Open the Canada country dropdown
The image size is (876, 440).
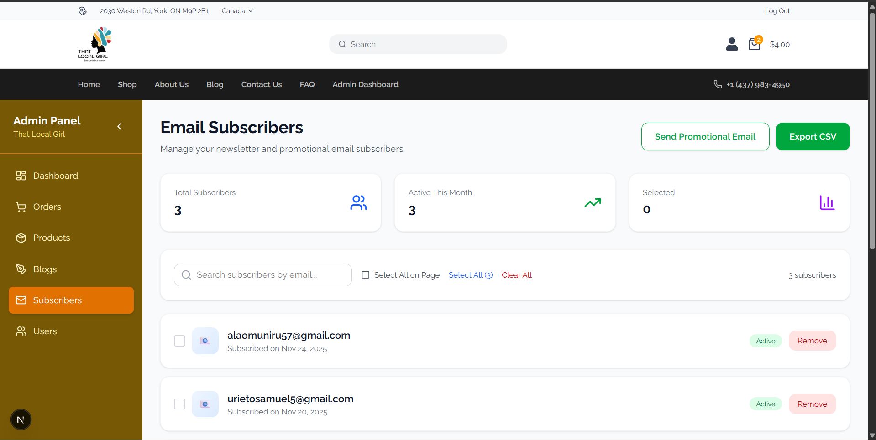click(236, 10)
